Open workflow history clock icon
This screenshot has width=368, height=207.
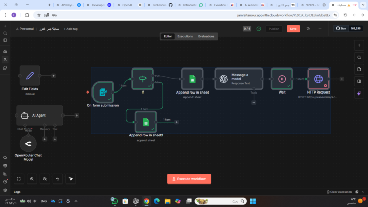click(x=308, y=29)
